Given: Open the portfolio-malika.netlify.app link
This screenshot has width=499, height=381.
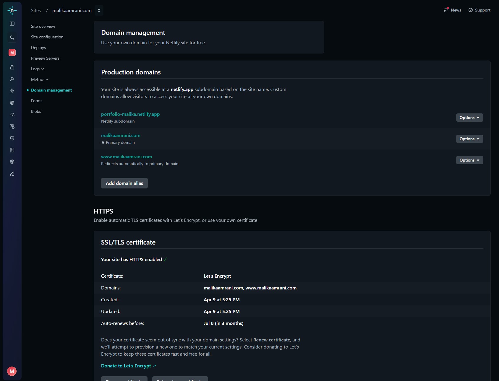Looking at the screenshot, I should point(130,114).
